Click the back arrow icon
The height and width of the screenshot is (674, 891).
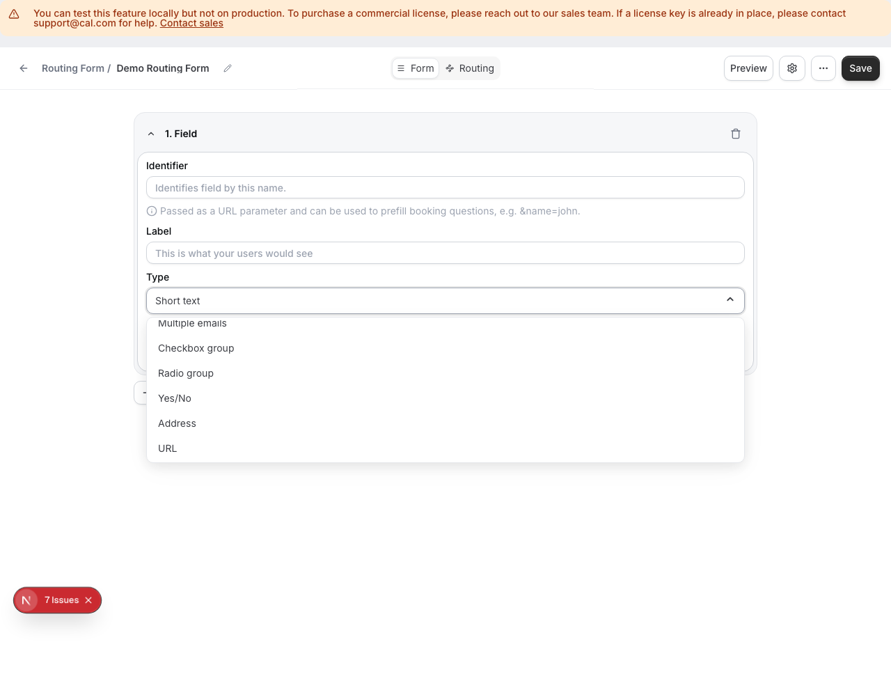coord(24,68)
